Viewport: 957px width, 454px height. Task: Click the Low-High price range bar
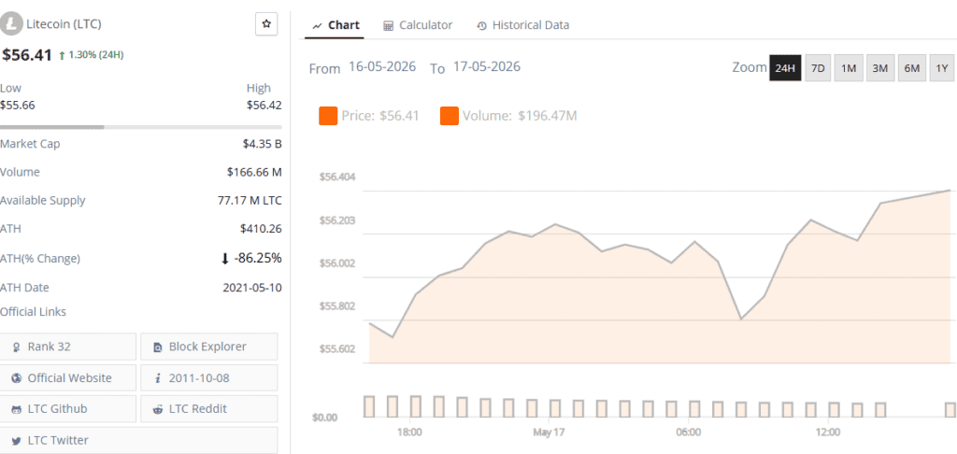coord(141,127)
